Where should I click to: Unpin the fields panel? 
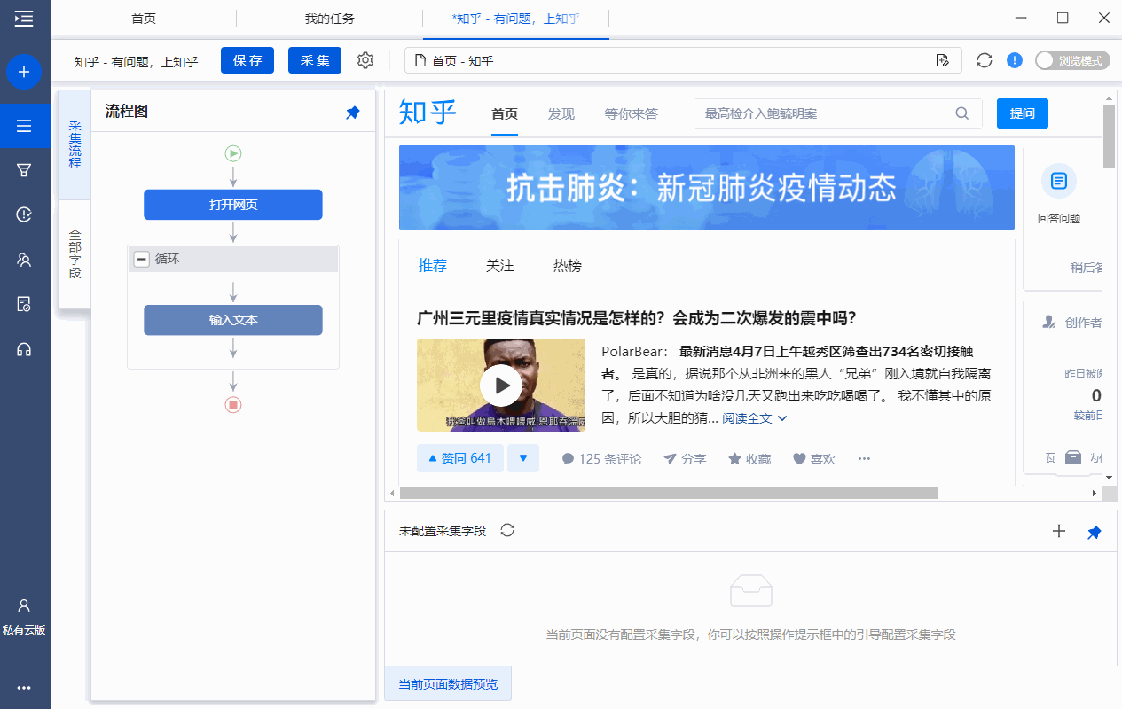coord(1095,532)
